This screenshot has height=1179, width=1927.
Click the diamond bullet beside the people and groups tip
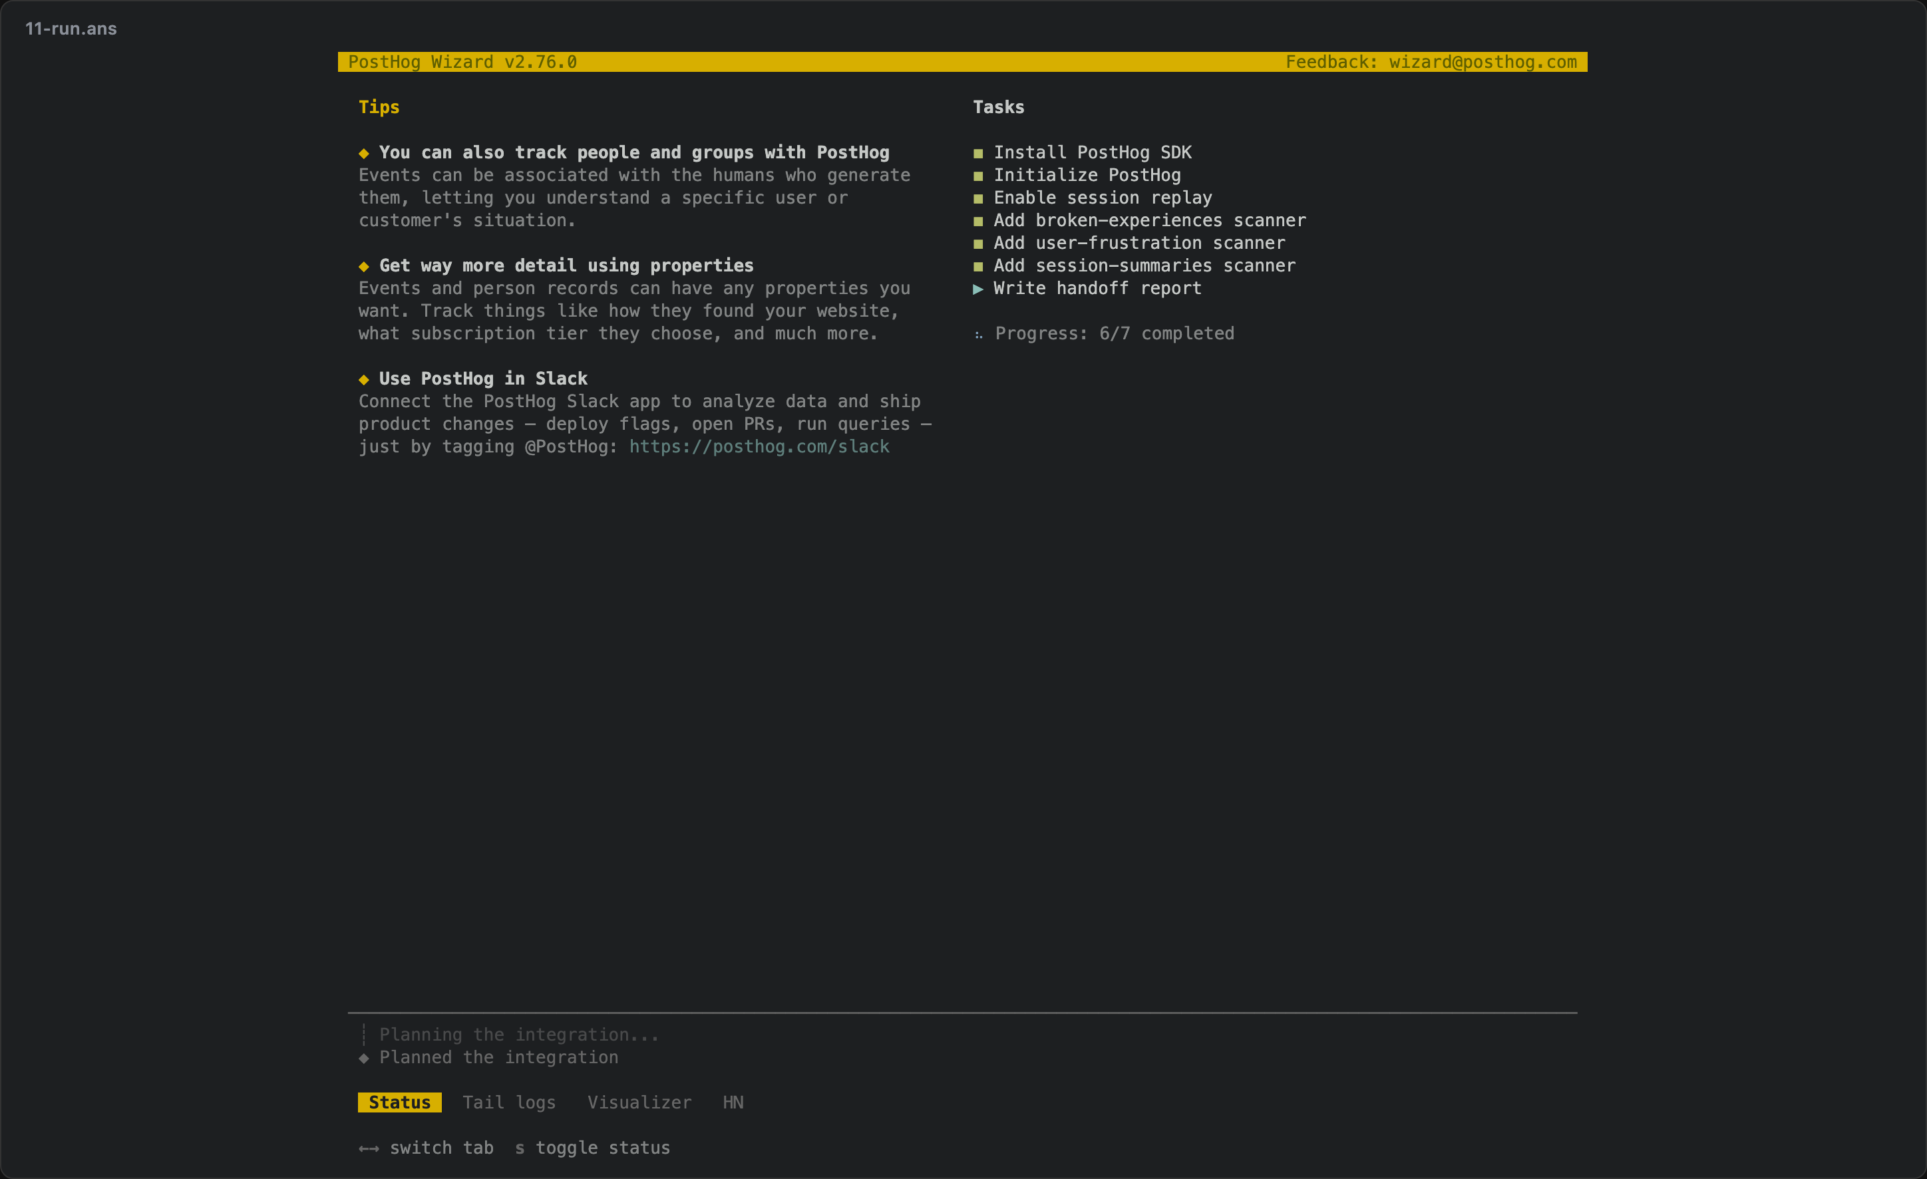[364, 153]
